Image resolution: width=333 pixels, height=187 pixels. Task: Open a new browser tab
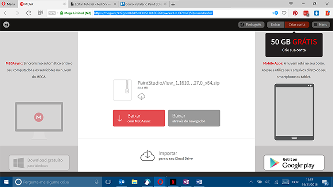coord(173,4)
